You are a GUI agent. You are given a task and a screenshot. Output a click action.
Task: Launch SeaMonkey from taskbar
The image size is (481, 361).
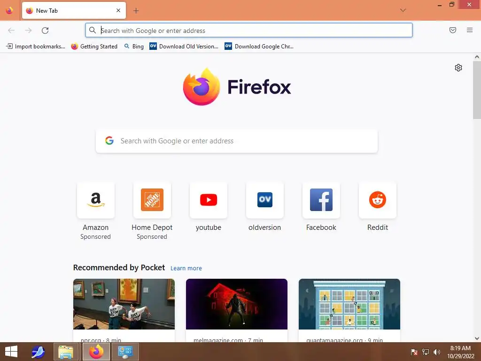click(x=39, y=352)
